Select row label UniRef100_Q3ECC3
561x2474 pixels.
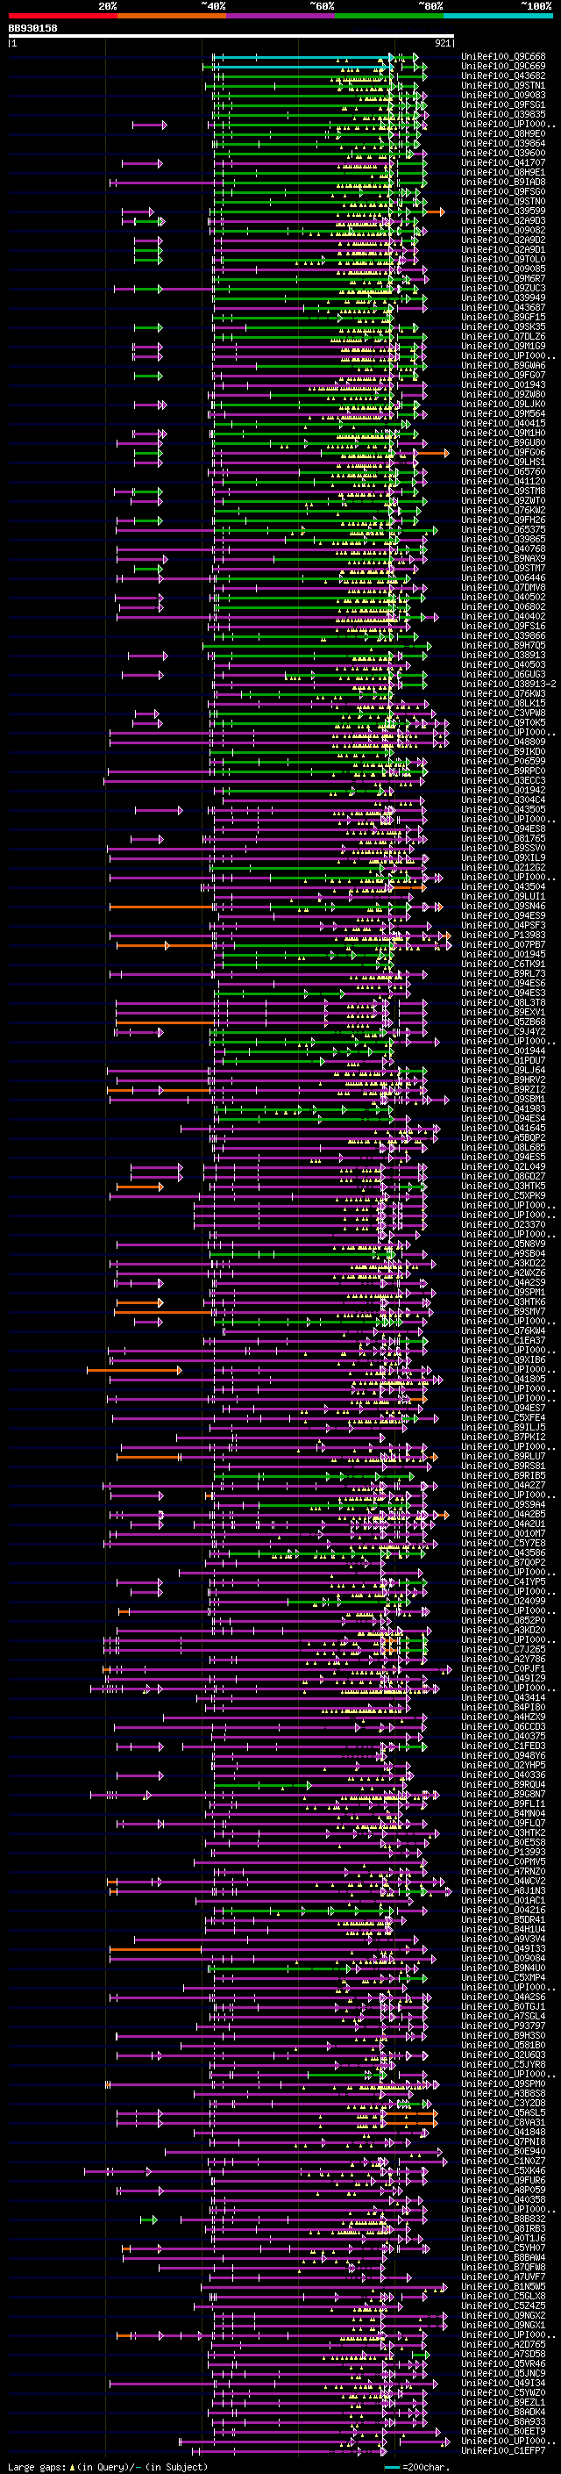(x=503, y=781)
